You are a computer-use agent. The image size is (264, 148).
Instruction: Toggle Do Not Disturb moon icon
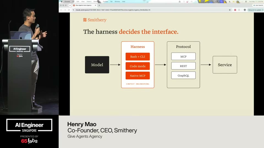point(230,2)
